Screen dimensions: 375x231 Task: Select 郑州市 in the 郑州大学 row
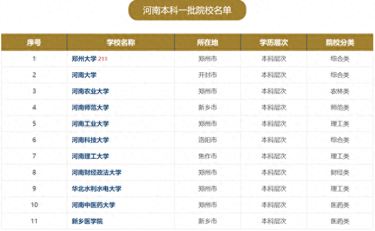[207, 59]
